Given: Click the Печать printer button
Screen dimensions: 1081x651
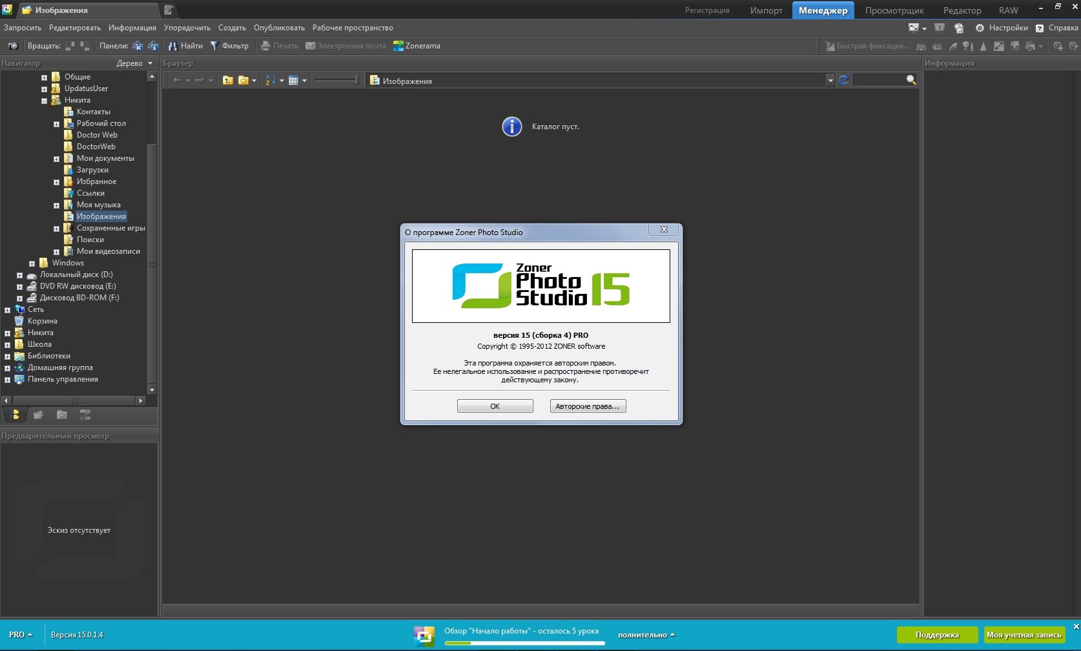Looking at the screenshot, I should point(279,46).
